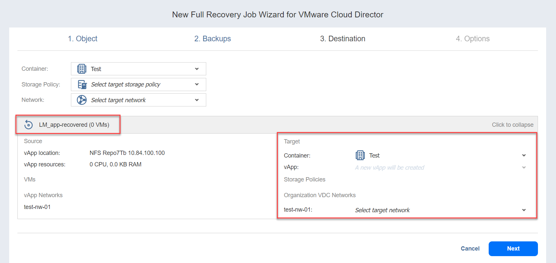Open the Target Container dropdown chevron
556x263 pixels.
click(524, 155)
